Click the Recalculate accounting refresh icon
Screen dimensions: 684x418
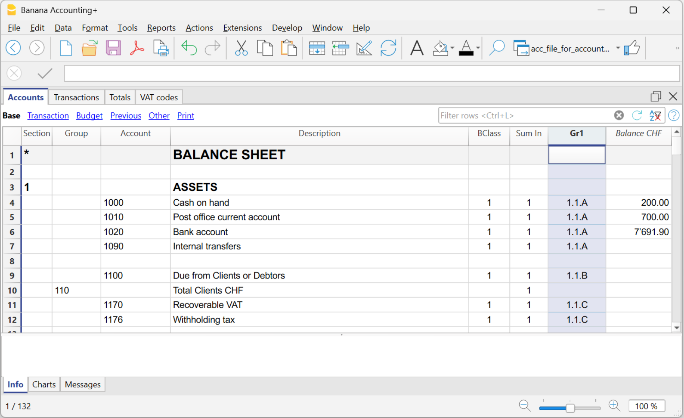(x=388, y=48)
